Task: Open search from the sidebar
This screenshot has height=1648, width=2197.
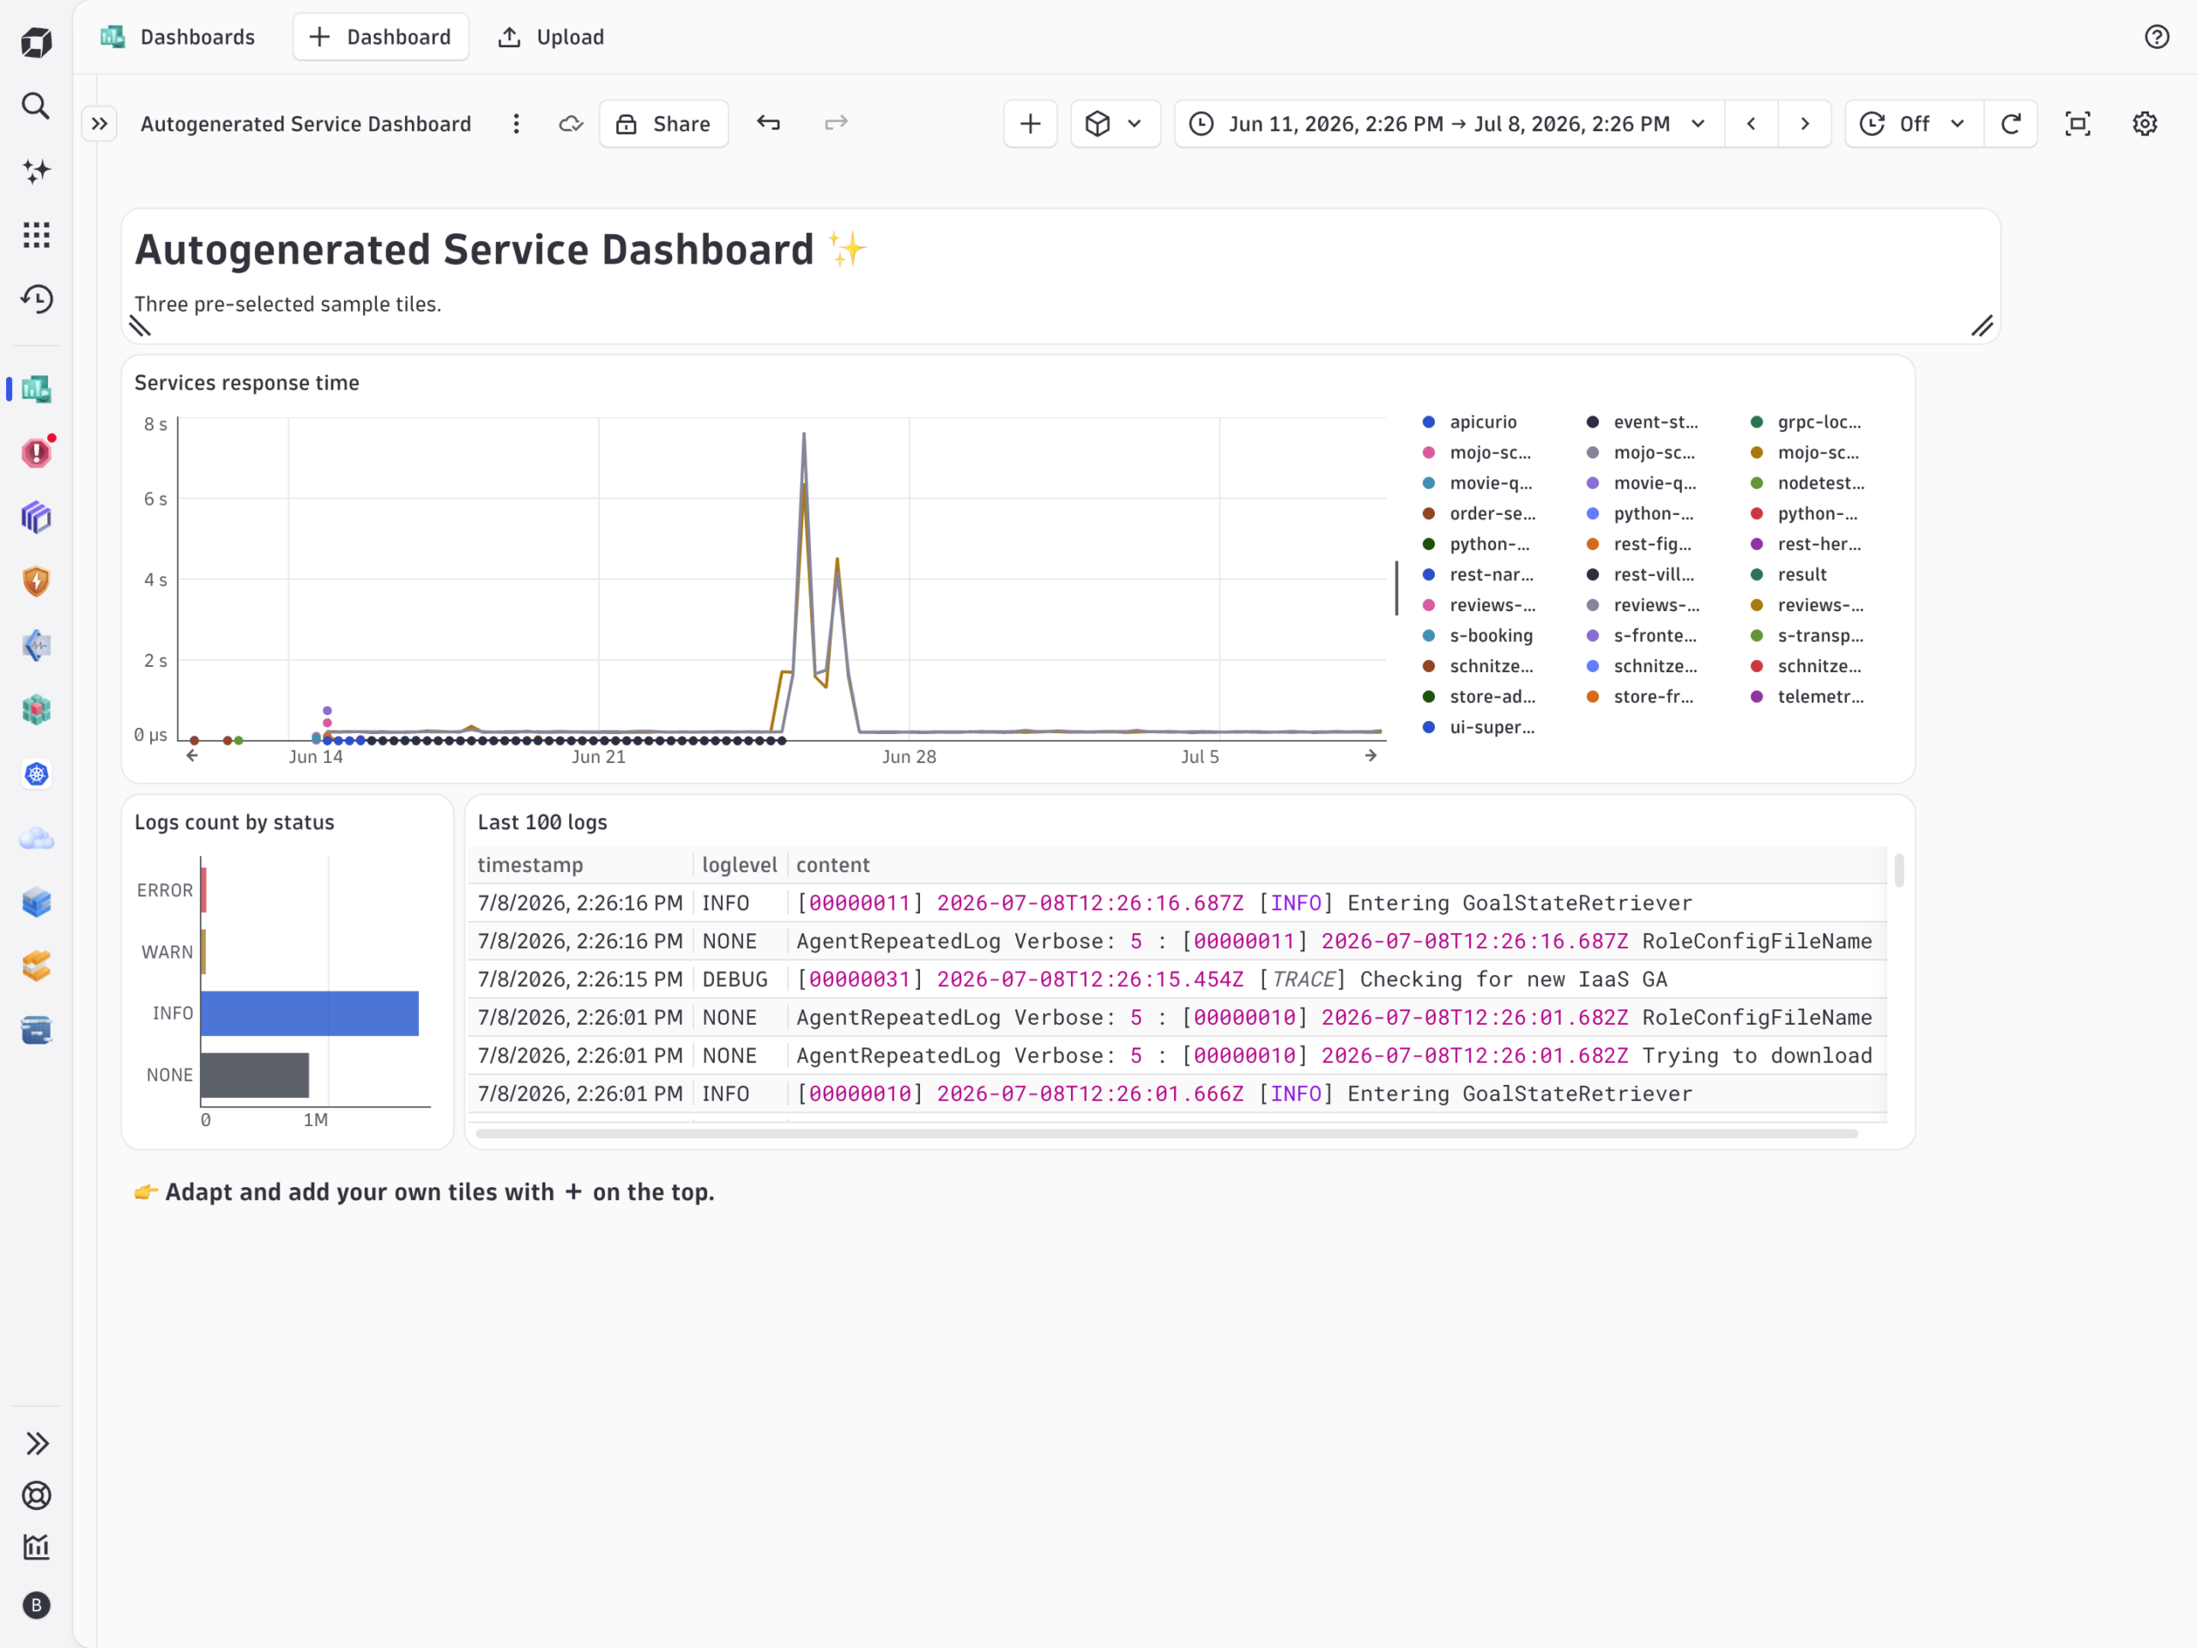Action: 37,106
